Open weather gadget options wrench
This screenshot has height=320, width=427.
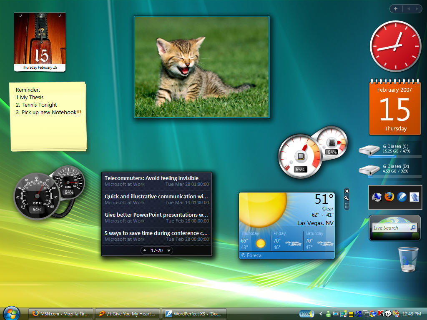click(347, 198)
